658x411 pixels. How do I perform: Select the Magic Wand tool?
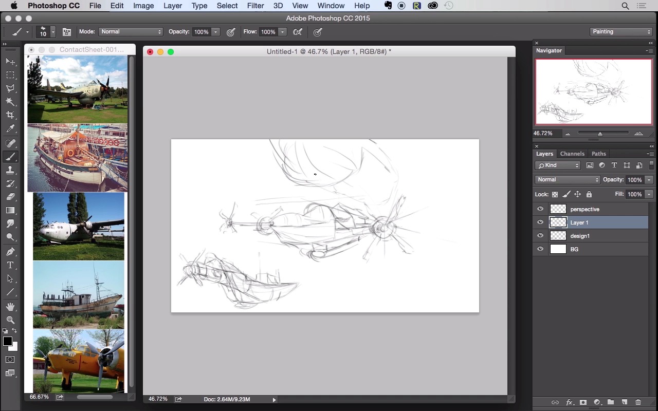tap(10, 102)
